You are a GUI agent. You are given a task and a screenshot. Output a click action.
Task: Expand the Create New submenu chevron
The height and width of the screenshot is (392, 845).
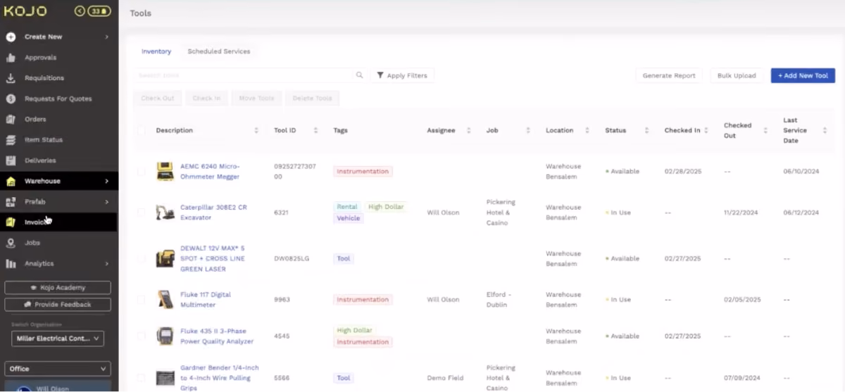click(107, 37)
